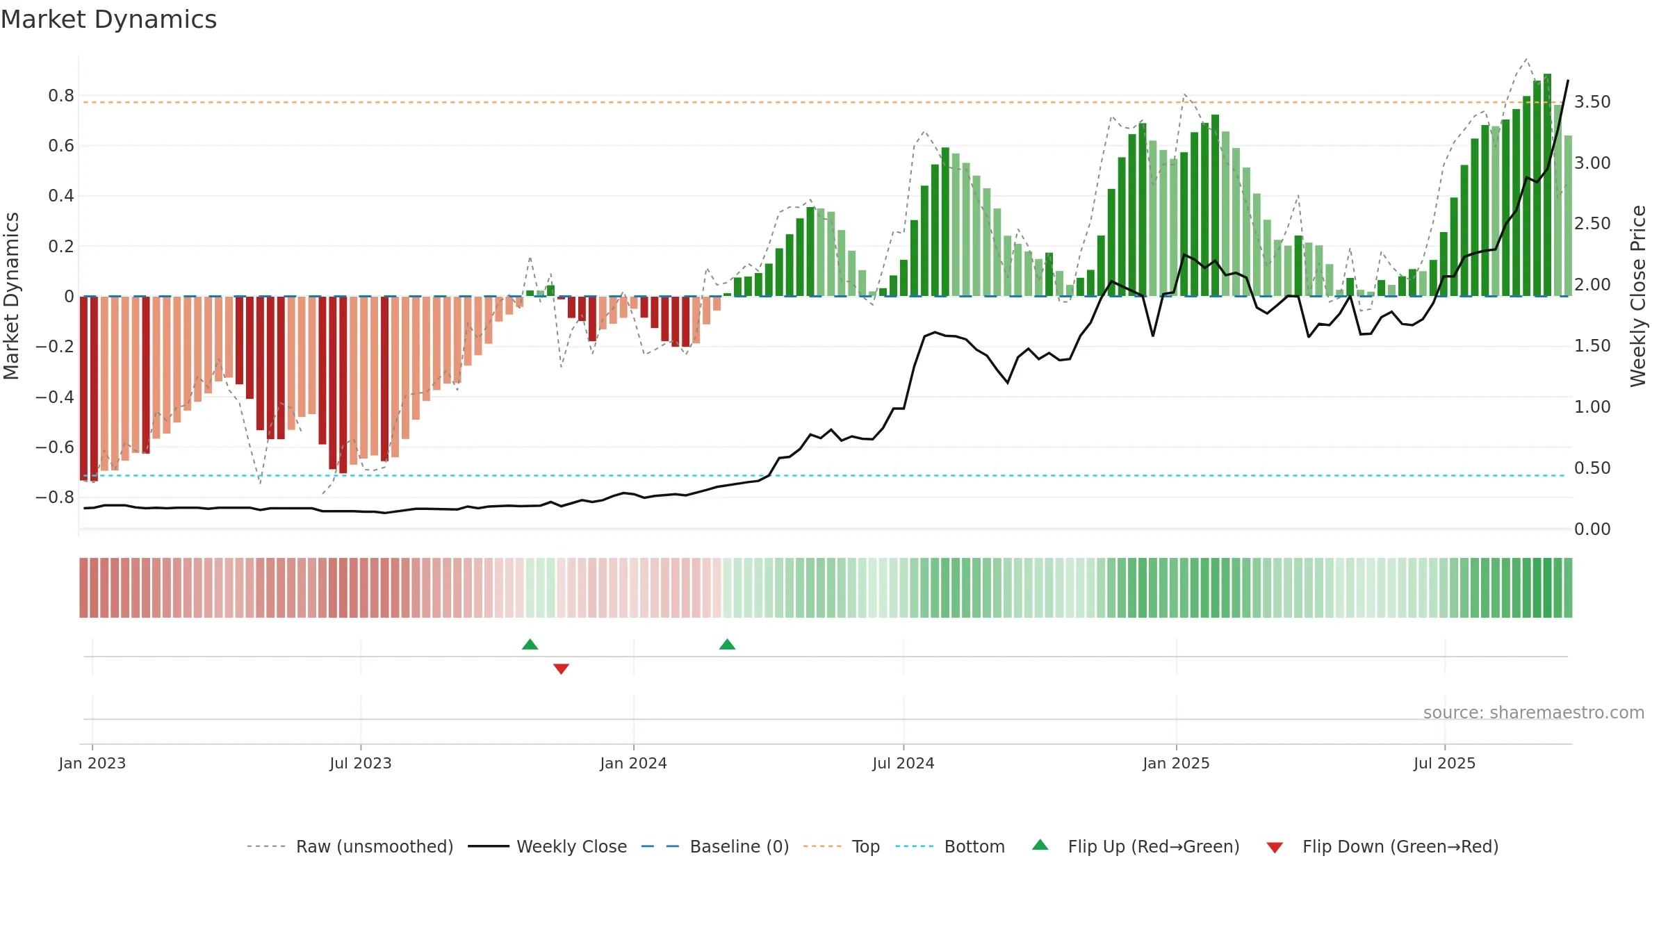This screenshot has height=938, width=1668.
Task: Click the dark red bar at the far left of chart
Action: pos(83,388)
